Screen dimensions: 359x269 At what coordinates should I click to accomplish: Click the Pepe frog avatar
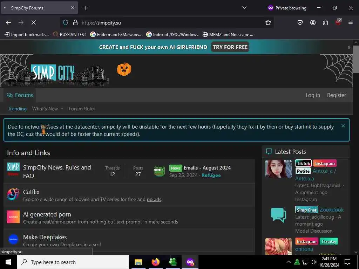pyautogui.click(x=159, y=171)
